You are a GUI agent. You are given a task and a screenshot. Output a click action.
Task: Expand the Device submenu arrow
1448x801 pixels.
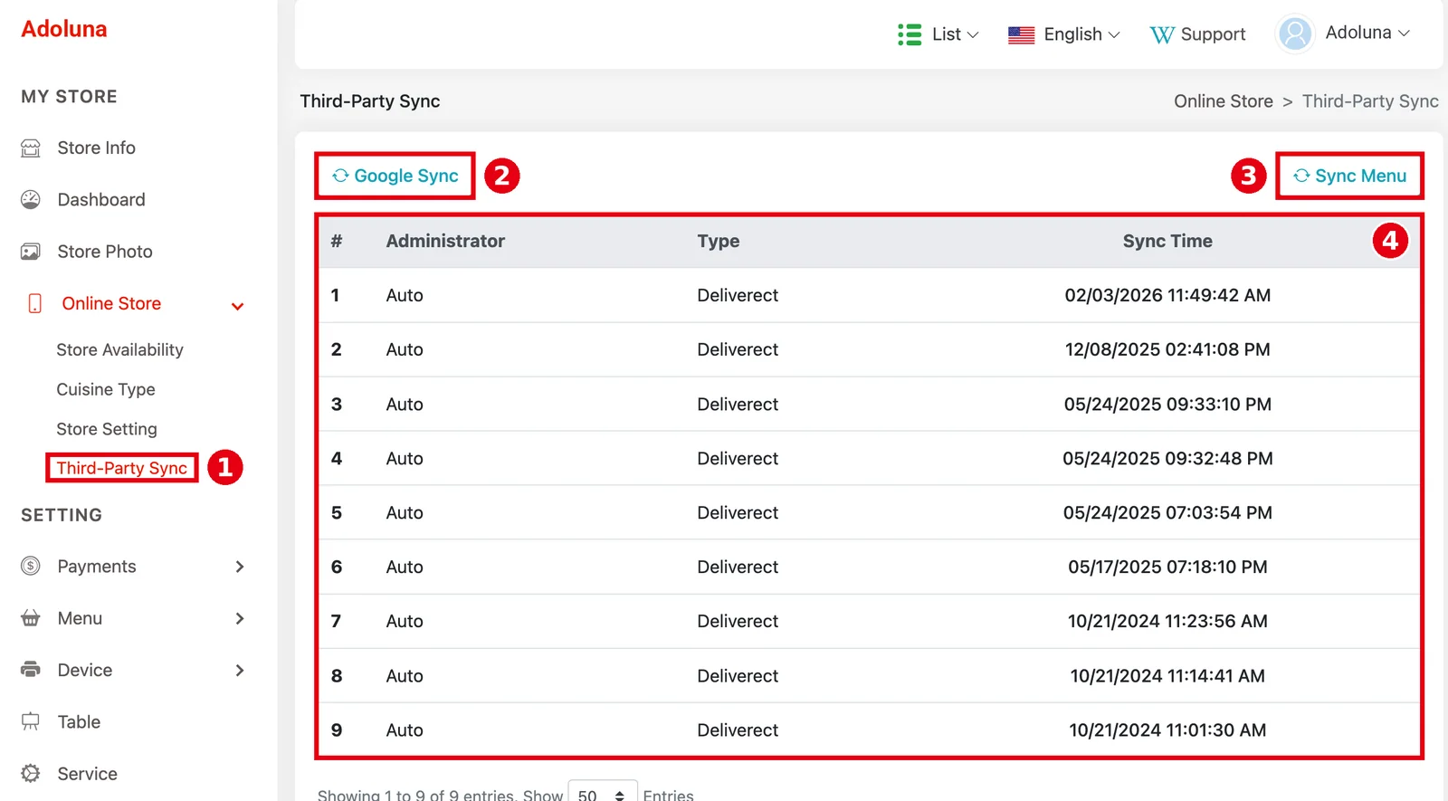pos(240,670)
